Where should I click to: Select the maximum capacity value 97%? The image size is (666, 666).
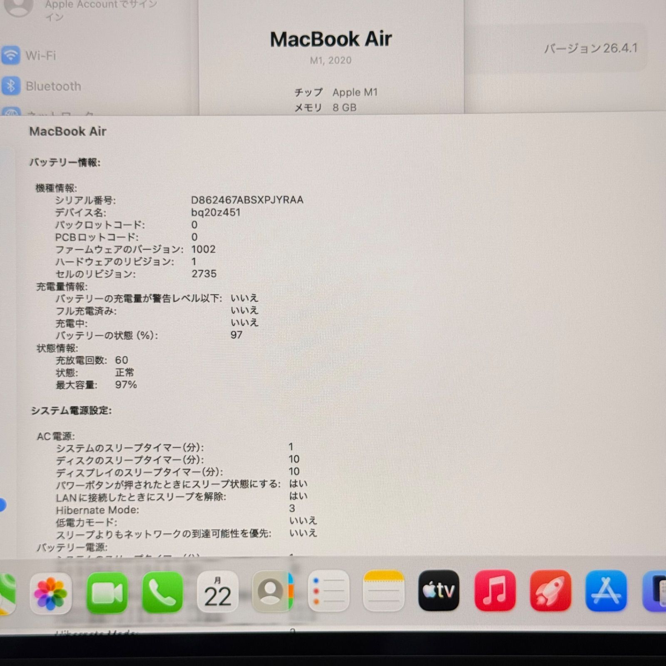126,385
